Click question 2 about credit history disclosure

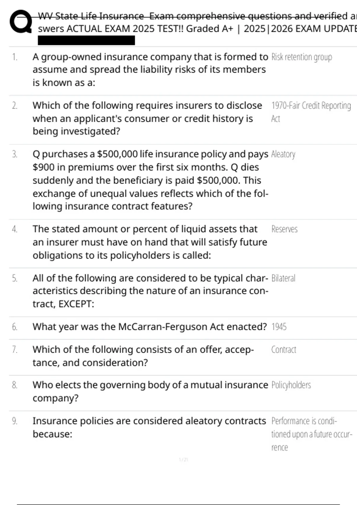point(147,118)
